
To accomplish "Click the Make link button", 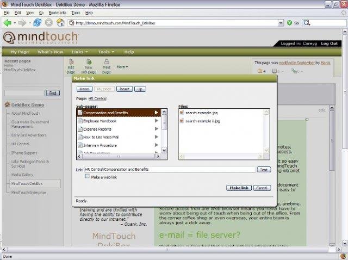I will (x=239, y=188).
